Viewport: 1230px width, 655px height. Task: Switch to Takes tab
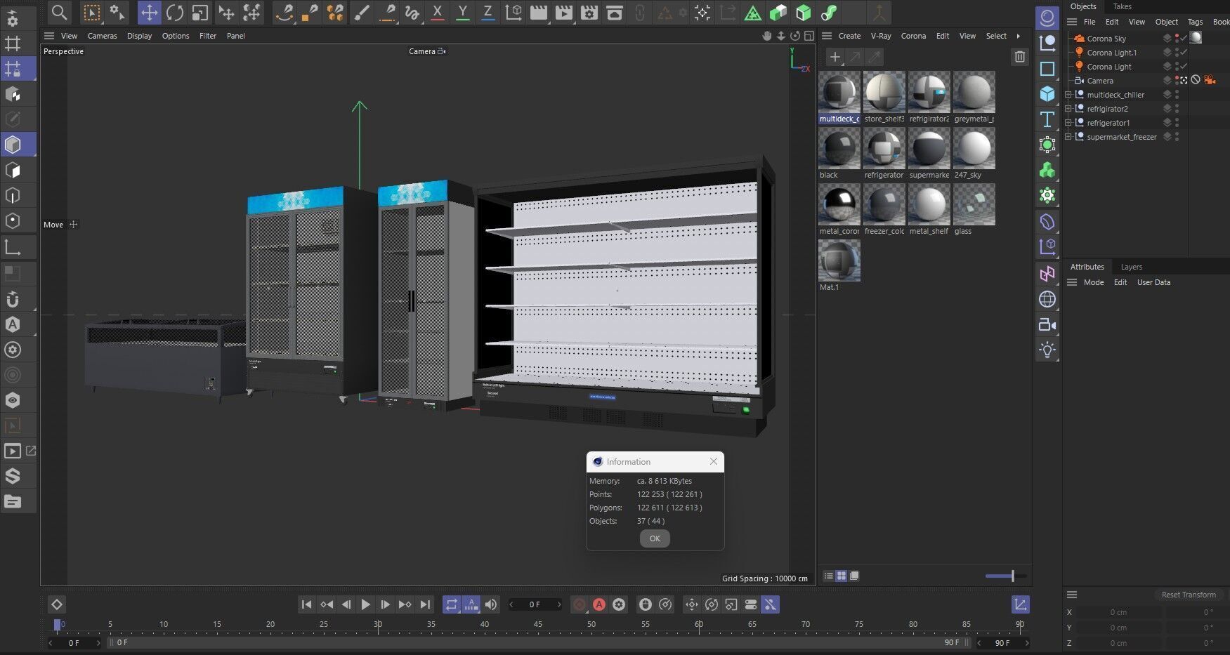tap(1122, 6)
